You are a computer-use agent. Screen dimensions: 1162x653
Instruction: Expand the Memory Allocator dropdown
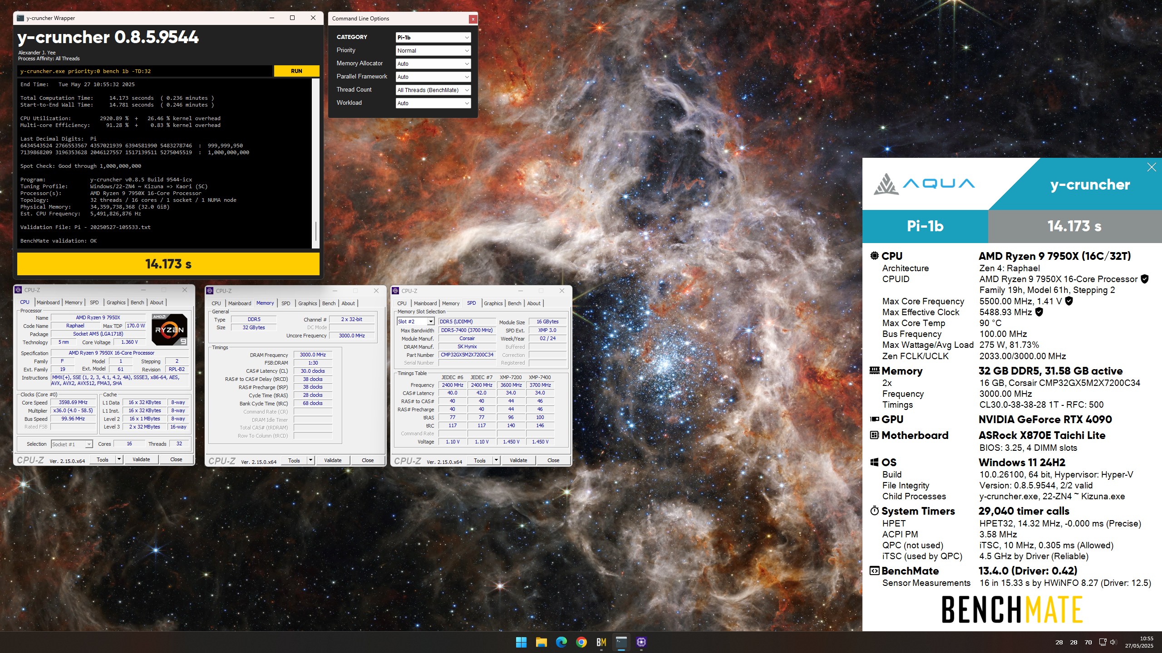coord(433,63)
